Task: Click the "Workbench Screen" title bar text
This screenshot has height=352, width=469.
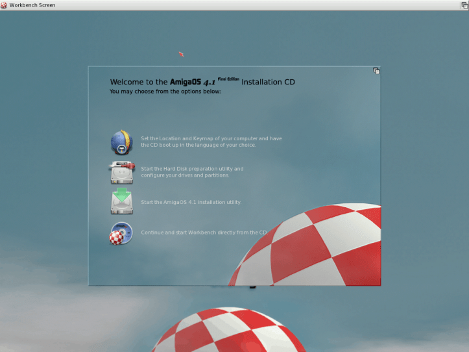Action: point(32,5)
